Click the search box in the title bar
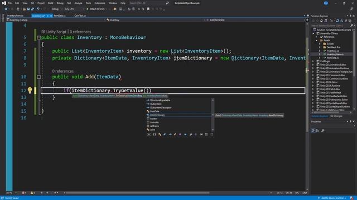This screenshot has height=200, width=357. click(x=149, y=3)
